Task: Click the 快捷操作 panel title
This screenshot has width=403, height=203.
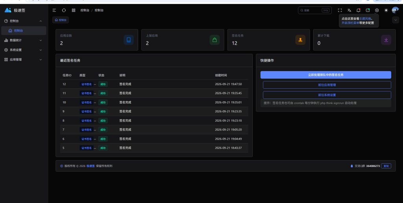Action: [267, 60]
